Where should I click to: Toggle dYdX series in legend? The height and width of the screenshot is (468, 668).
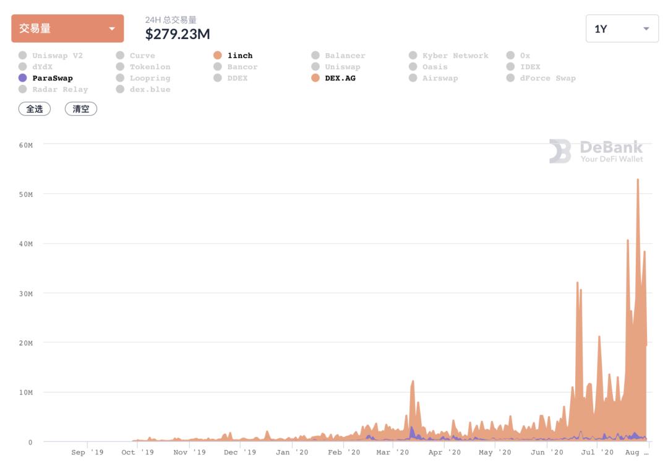[36, 66]
